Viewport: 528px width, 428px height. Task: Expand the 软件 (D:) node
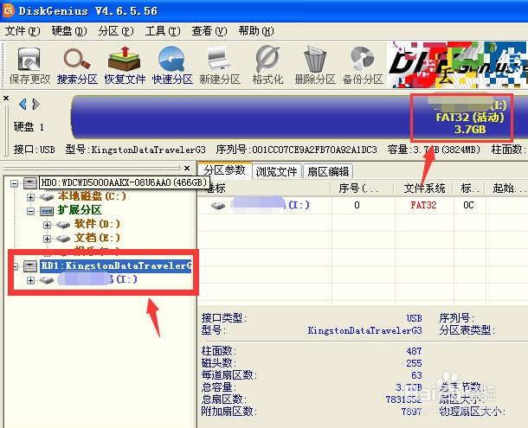pos(47,225)
